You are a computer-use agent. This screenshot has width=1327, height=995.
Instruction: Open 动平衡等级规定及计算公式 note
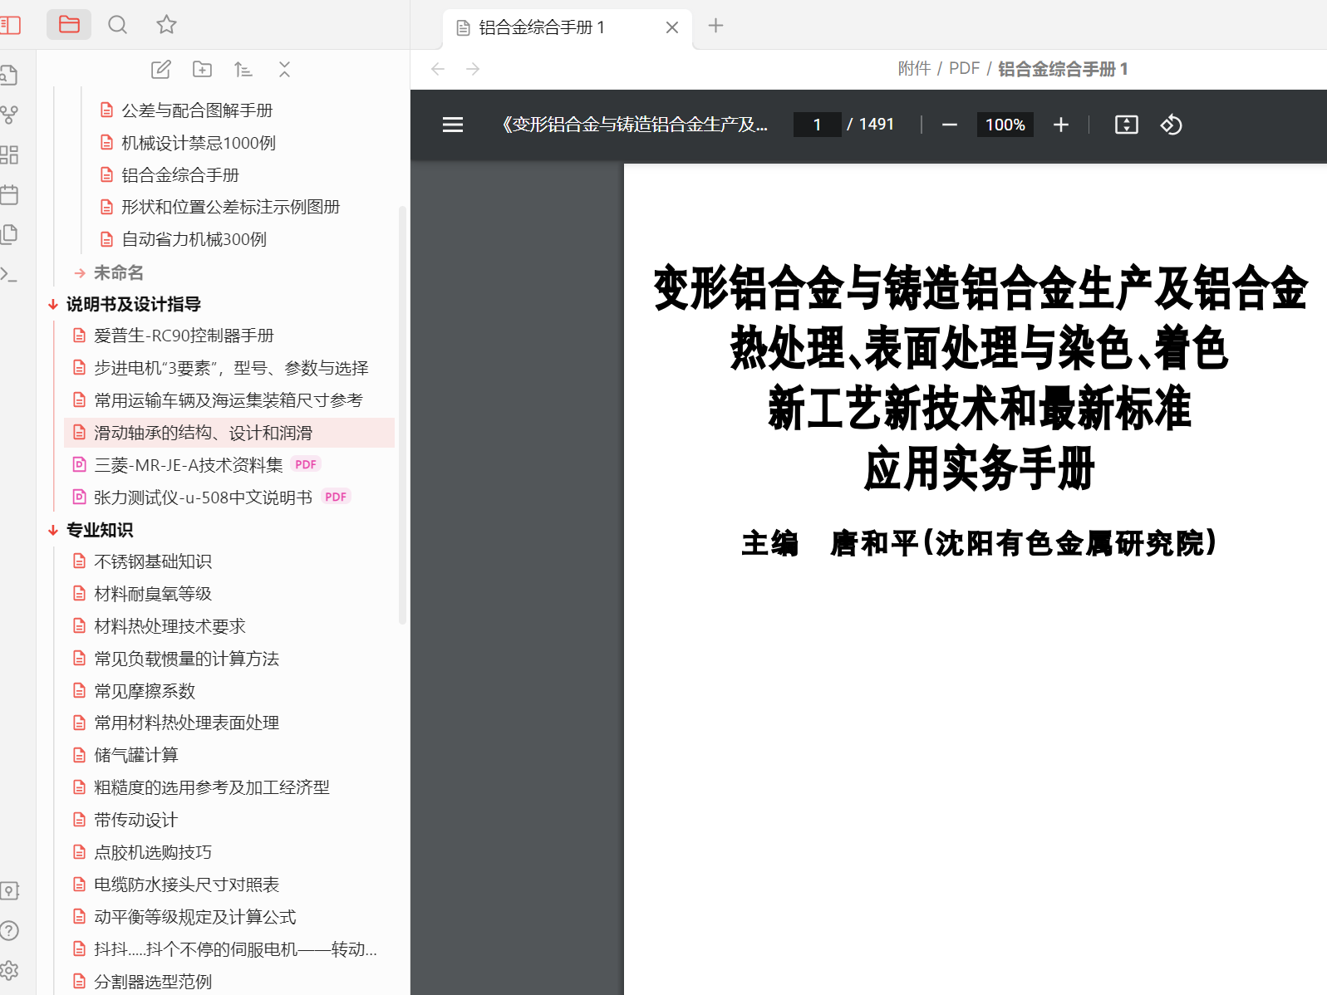pos(195,917)
